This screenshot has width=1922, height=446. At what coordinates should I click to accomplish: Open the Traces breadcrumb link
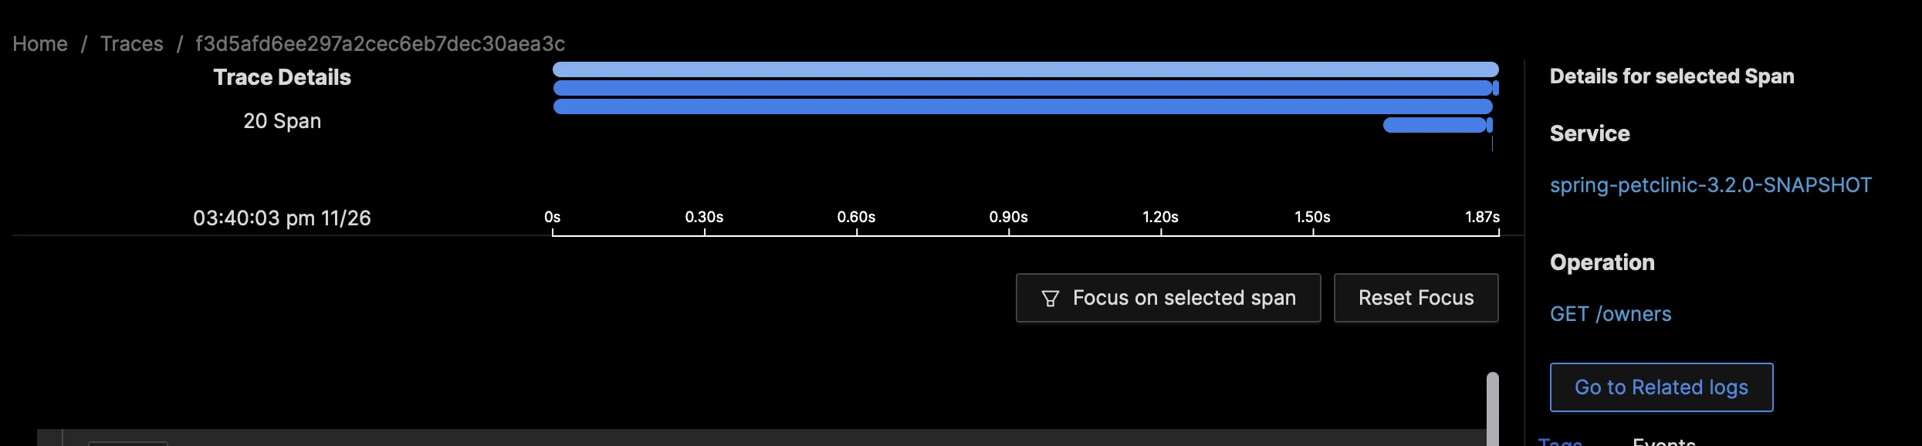[x=132, y=44]
